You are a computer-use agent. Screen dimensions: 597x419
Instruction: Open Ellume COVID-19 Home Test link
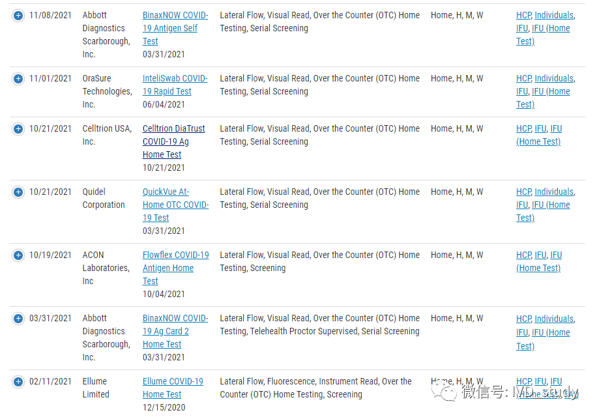pyautogui.click(x=173, y=388)
